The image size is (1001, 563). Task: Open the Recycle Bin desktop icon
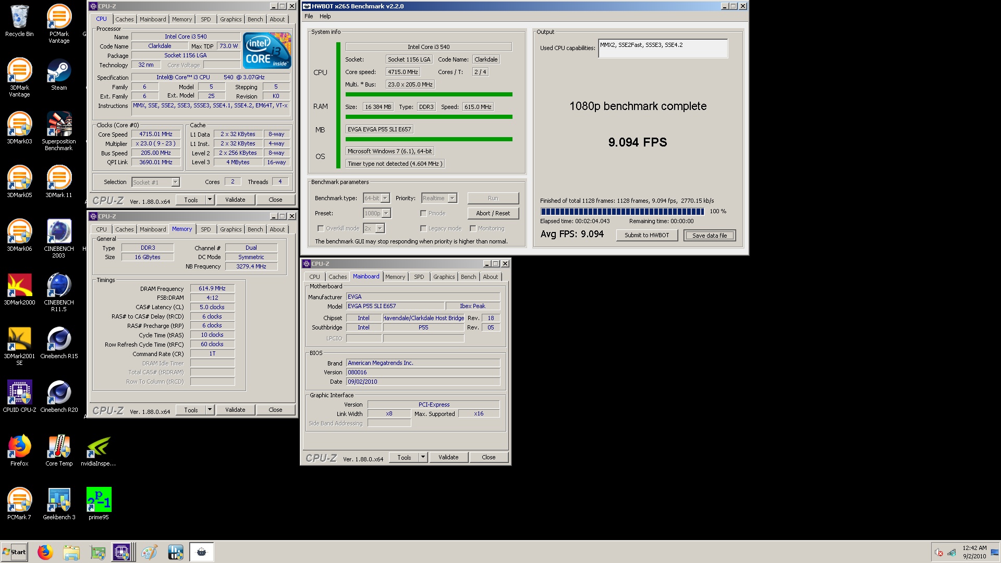(x=19, y=21)
